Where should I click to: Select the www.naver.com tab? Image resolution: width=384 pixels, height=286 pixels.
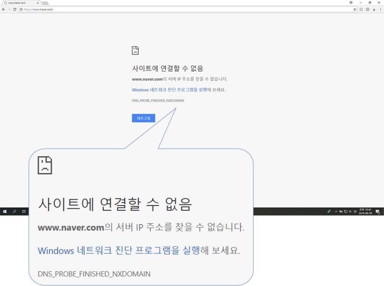pyautogui.click(x=21, y=3)
